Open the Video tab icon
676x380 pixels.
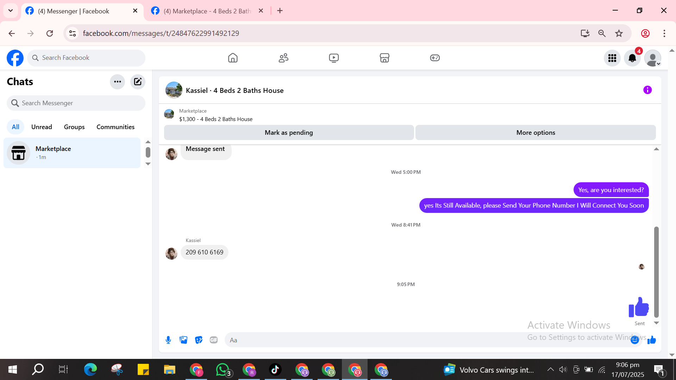tap(334, 58)
